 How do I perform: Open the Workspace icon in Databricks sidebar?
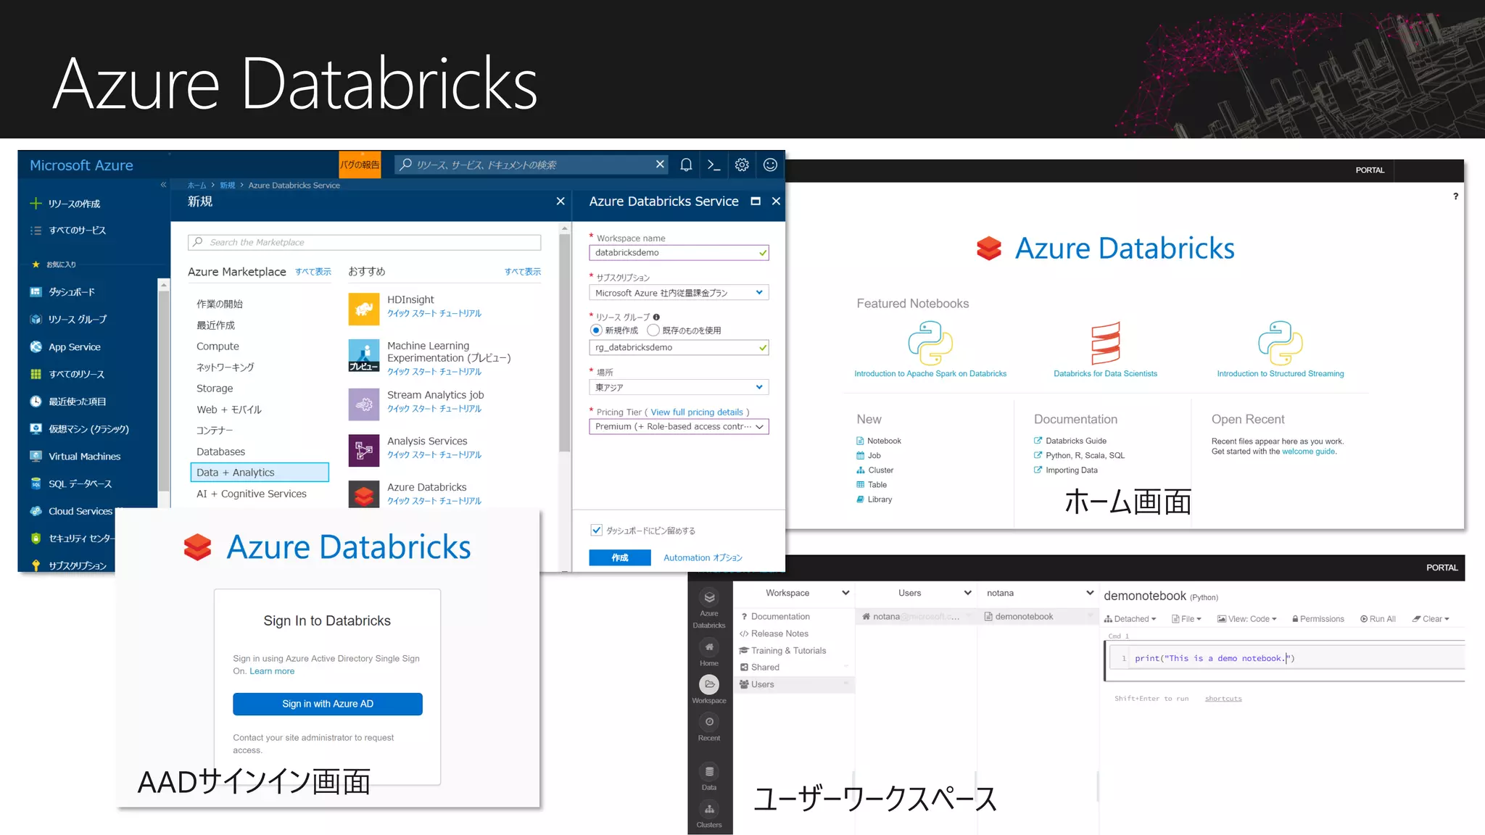tap(709, 684)
